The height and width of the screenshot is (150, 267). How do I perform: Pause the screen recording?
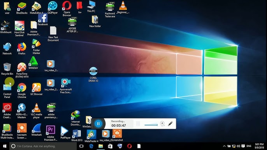pyautogui.click(x=98, y=124)
